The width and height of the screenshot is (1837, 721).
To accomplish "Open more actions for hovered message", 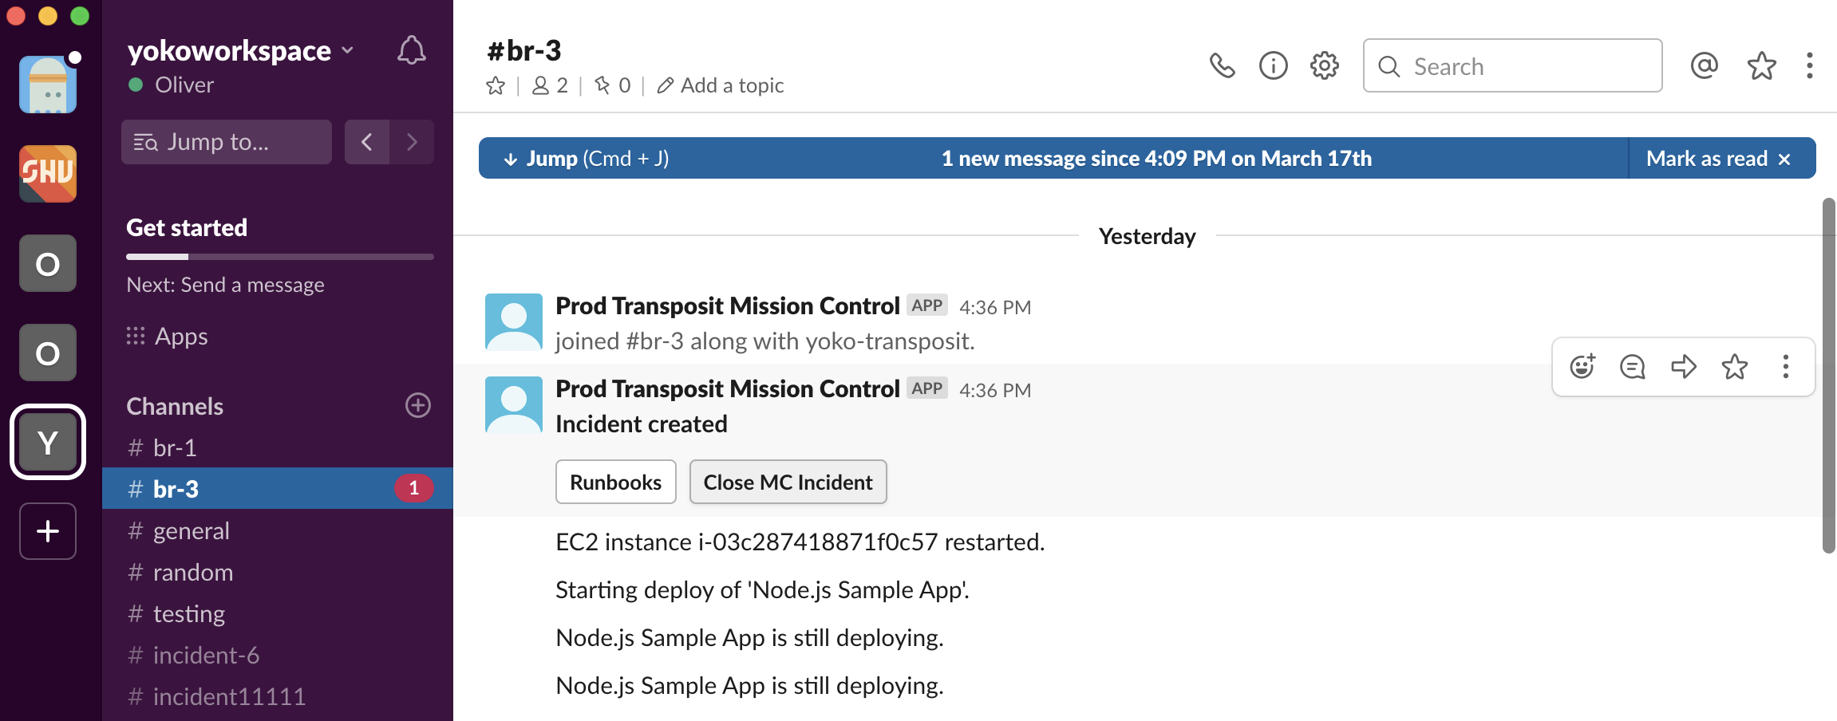I will (1786, 367).
